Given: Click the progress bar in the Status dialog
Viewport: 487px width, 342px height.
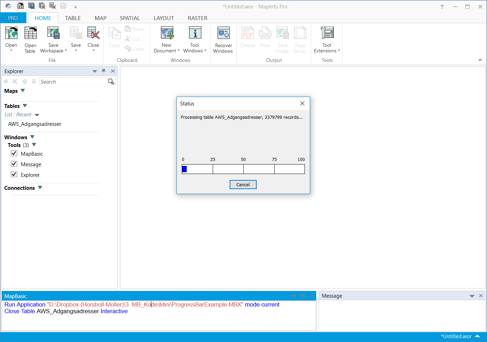Looking at the screenshot, I should click(x=243, y=169).
